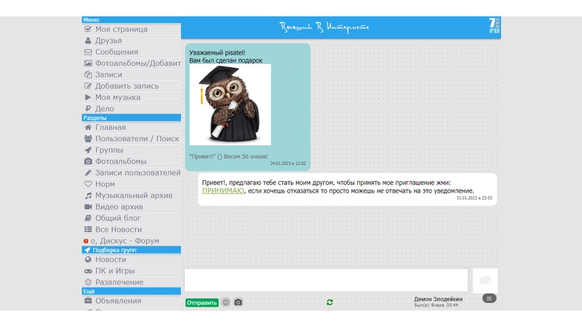Navigate to Музыкальный архив section

(134, 195)
